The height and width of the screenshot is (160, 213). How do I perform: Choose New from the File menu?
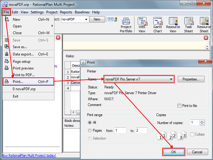[29, 20]
